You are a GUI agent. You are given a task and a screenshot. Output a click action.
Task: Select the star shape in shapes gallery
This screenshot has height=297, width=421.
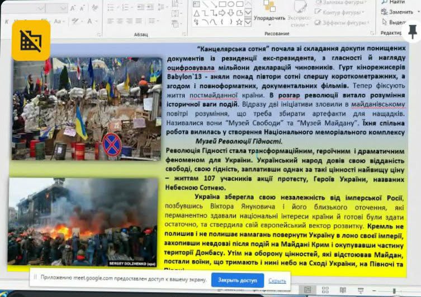pyautogui.click(x=239, y=22)
